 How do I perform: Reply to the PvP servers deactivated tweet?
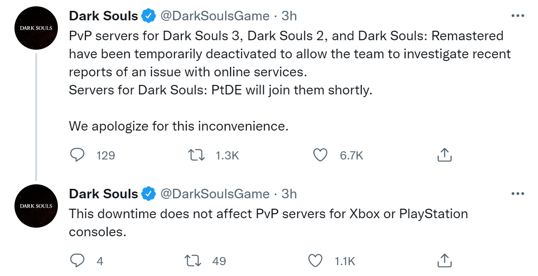click(78, 155)
